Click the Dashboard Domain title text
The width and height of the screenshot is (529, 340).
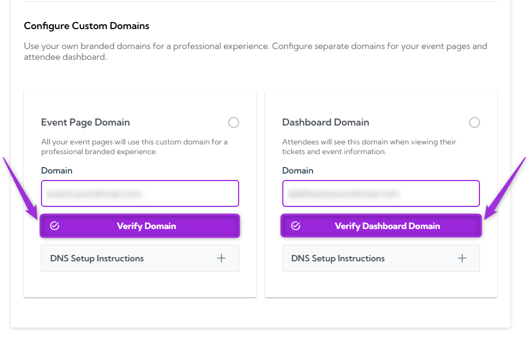pos(325,122)
